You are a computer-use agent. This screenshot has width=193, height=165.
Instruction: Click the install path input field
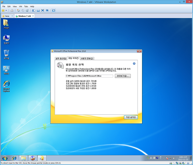89,76
